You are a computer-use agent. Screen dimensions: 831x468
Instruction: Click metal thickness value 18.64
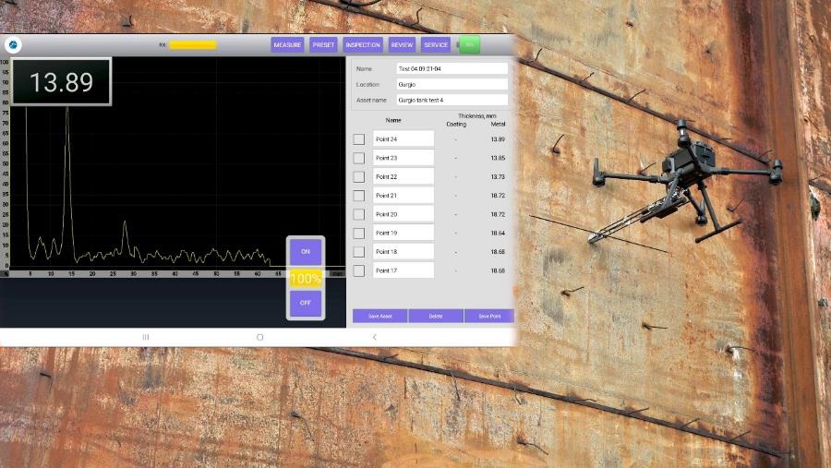(x=498, y=234)
